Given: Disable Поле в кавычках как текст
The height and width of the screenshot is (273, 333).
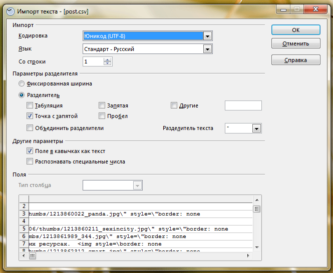Looking at the screenshot, I should (30, 151).
